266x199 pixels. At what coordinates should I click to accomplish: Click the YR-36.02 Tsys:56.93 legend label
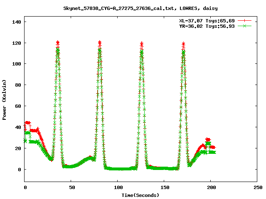207,26
